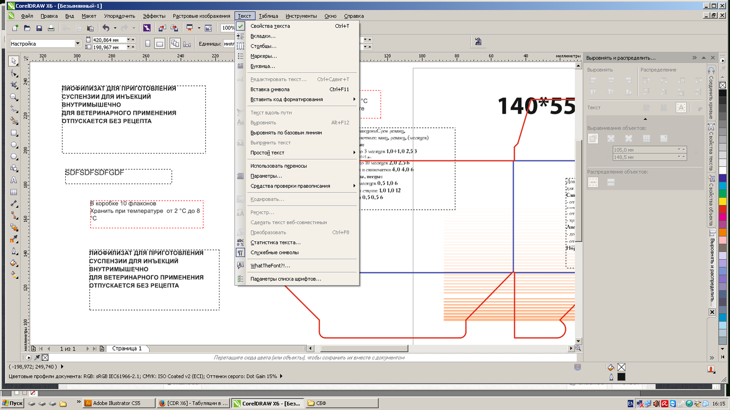730x410 pixels.
Task: Select the Zoom tool in toolbox
Action: click(14, 97)
